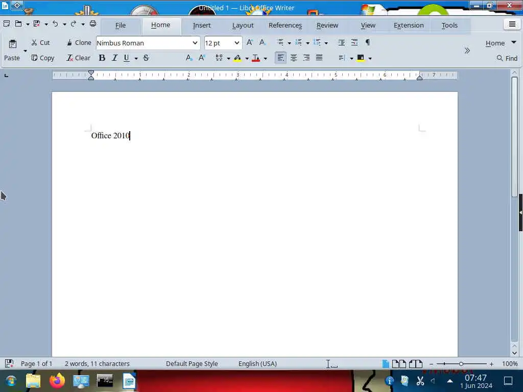523x392 pixels.
Task: Toggle Bold formatting
Action: click(x=102, y=58)
